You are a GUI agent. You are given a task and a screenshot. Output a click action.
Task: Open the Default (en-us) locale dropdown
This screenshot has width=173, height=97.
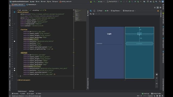point(129,11)
